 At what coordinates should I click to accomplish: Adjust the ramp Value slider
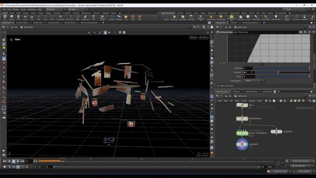tap(283, 77)
